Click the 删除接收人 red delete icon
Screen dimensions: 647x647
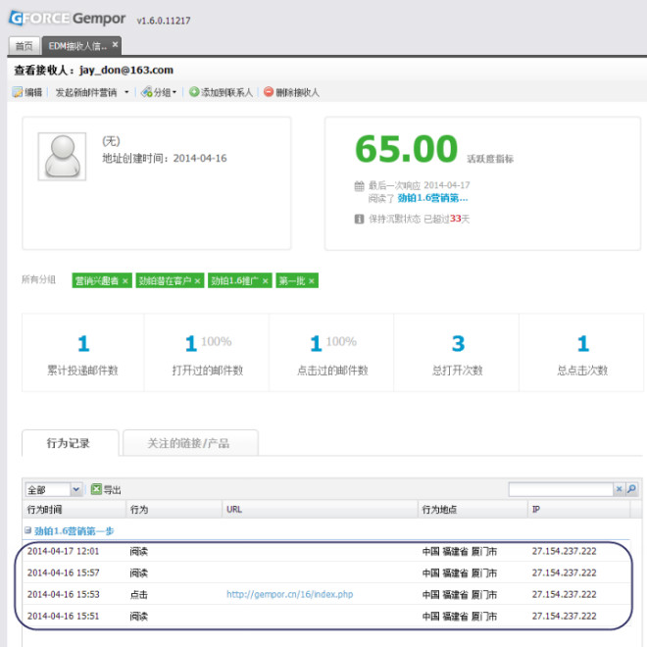[269, 92]
